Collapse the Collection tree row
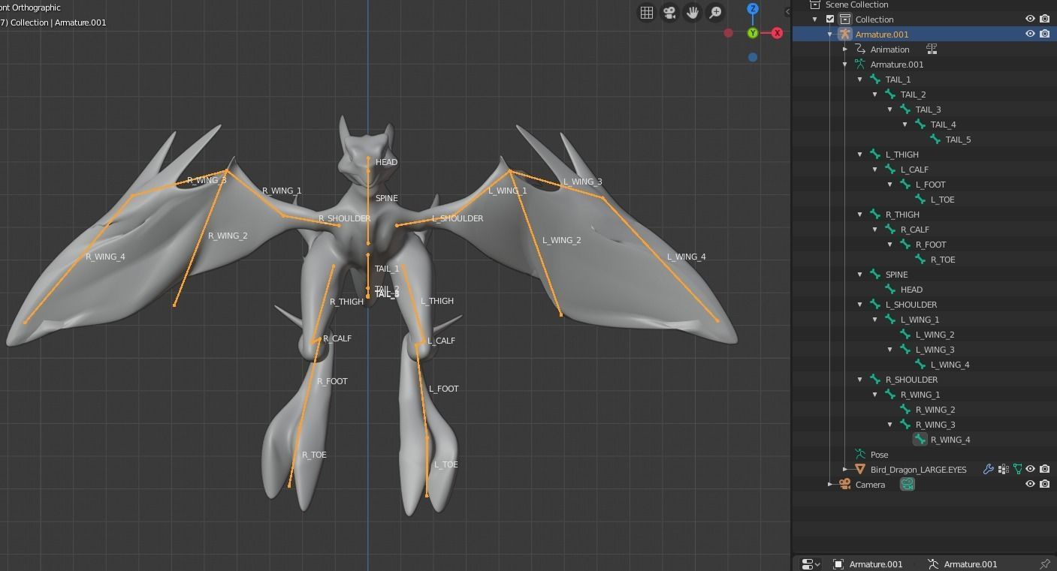The width and height of the screenshot is (1057, 571). tap(815, 20)
